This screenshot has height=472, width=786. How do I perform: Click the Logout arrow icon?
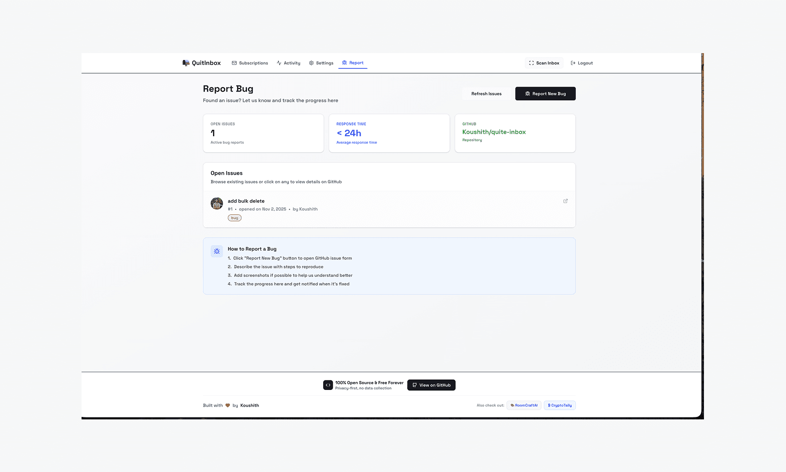click(573, 63)
